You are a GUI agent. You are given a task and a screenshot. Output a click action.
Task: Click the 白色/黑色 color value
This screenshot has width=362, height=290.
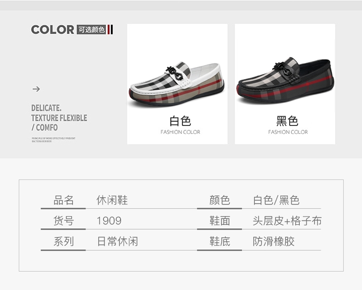276,200
